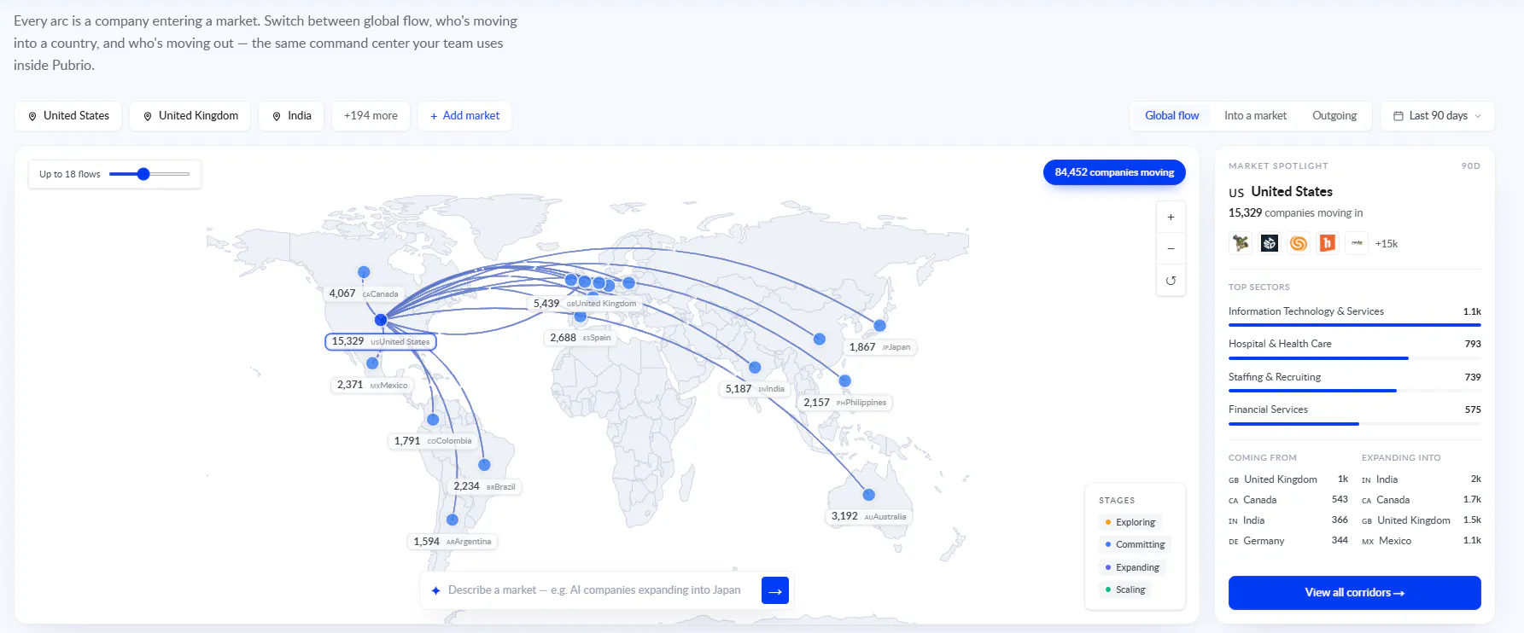
Task: Click the sparkle icon in the describe-a-market box
Action: coord(435,590)
